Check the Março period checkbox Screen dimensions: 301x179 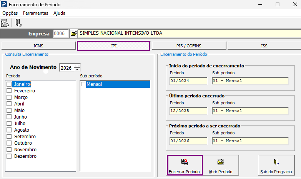coord(9,97)
